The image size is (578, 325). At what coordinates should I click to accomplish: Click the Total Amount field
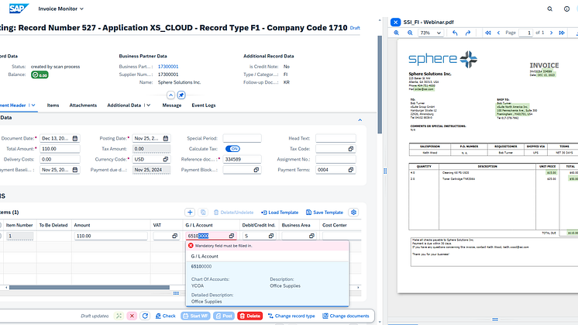coord(60,149)
